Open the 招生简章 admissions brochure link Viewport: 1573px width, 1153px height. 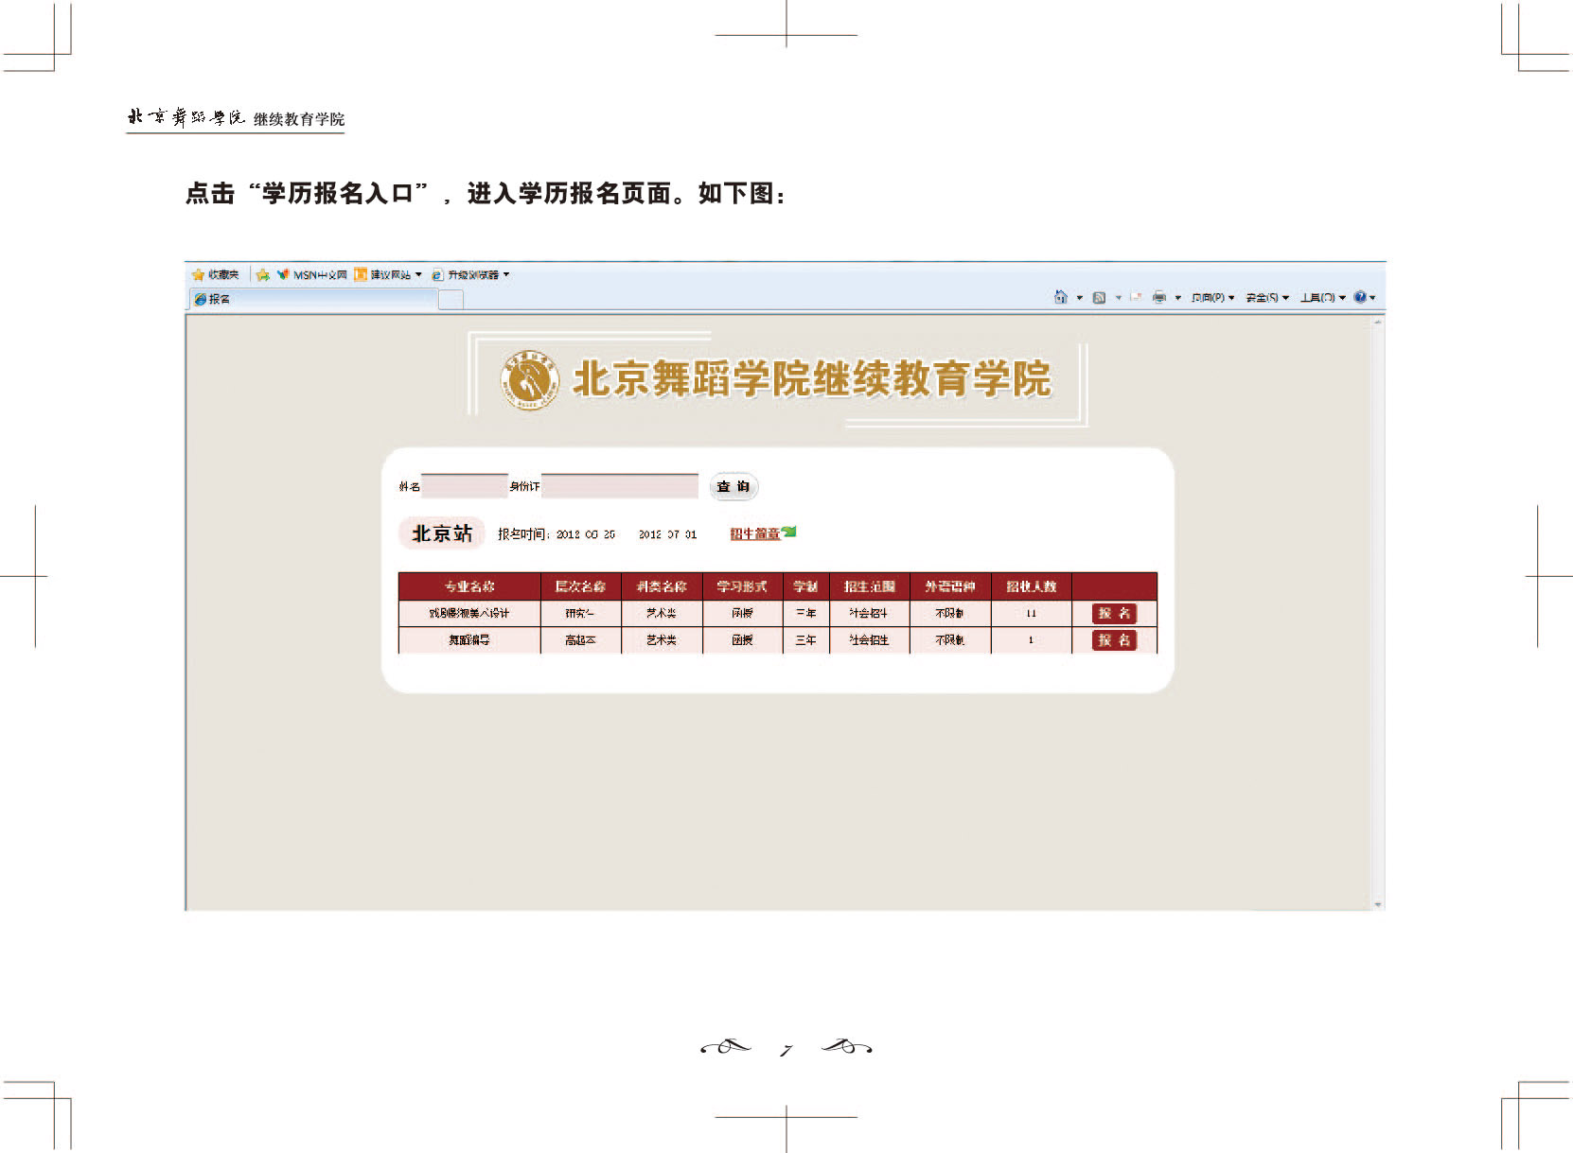click(x=754, y=533)
